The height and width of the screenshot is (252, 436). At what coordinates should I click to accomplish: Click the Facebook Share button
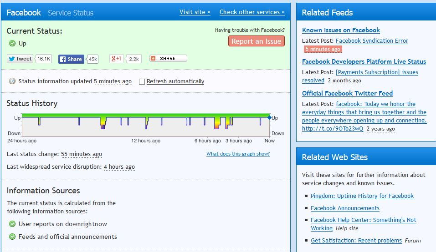71,59
